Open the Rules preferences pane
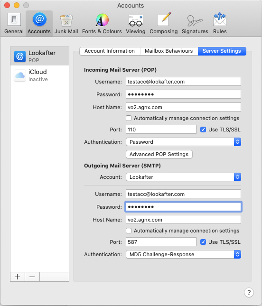 pos(220,24)
